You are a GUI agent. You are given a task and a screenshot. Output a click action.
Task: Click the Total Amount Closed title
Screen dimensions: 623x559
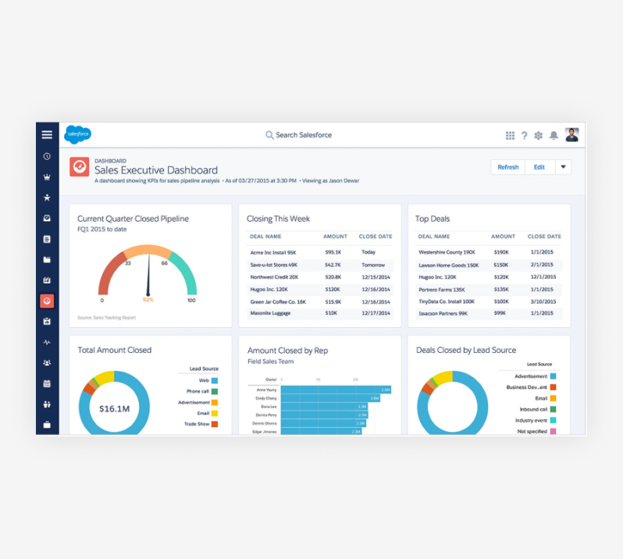115,351
